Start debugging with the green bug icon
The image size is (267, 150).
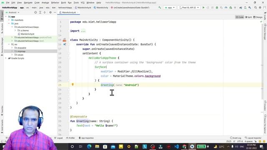coord(217,7)
